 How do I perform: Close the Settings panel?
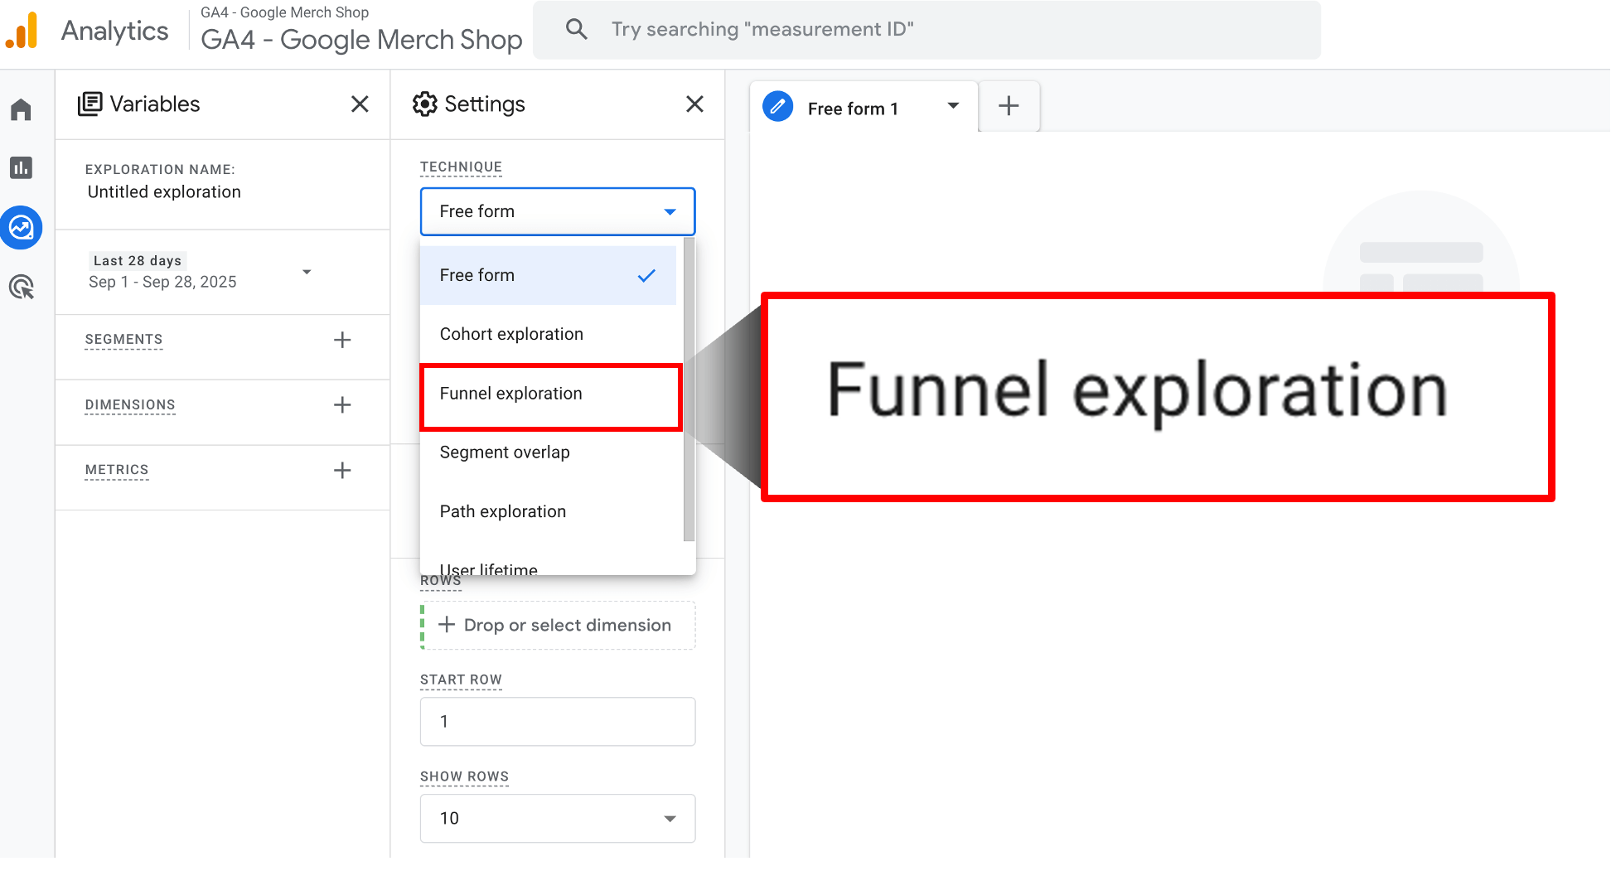pos(694,104)
